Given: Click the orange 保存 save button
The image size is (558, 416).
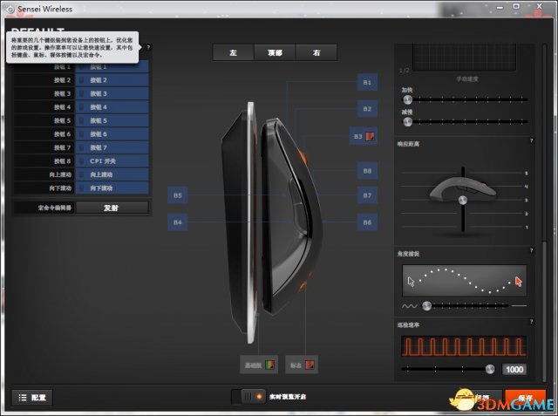Looking at the screenshot, I should coord(526,397).
